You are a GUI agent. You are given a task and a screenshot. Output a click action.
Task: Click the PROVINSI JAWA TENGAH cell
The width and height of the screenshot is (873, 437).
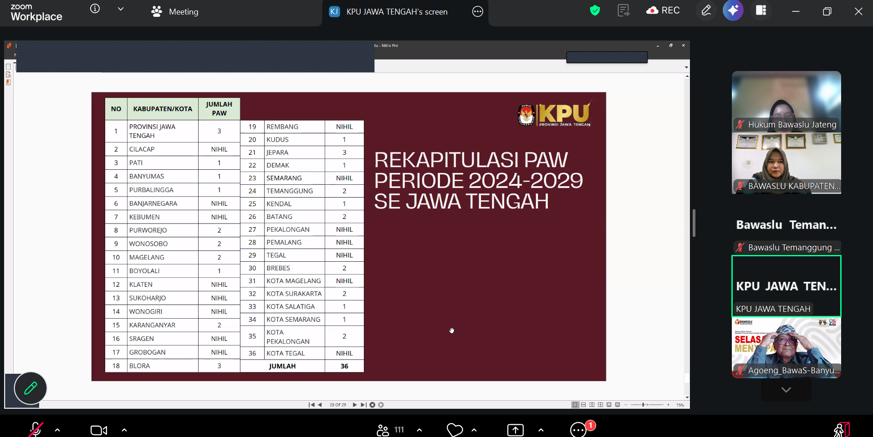163,131
